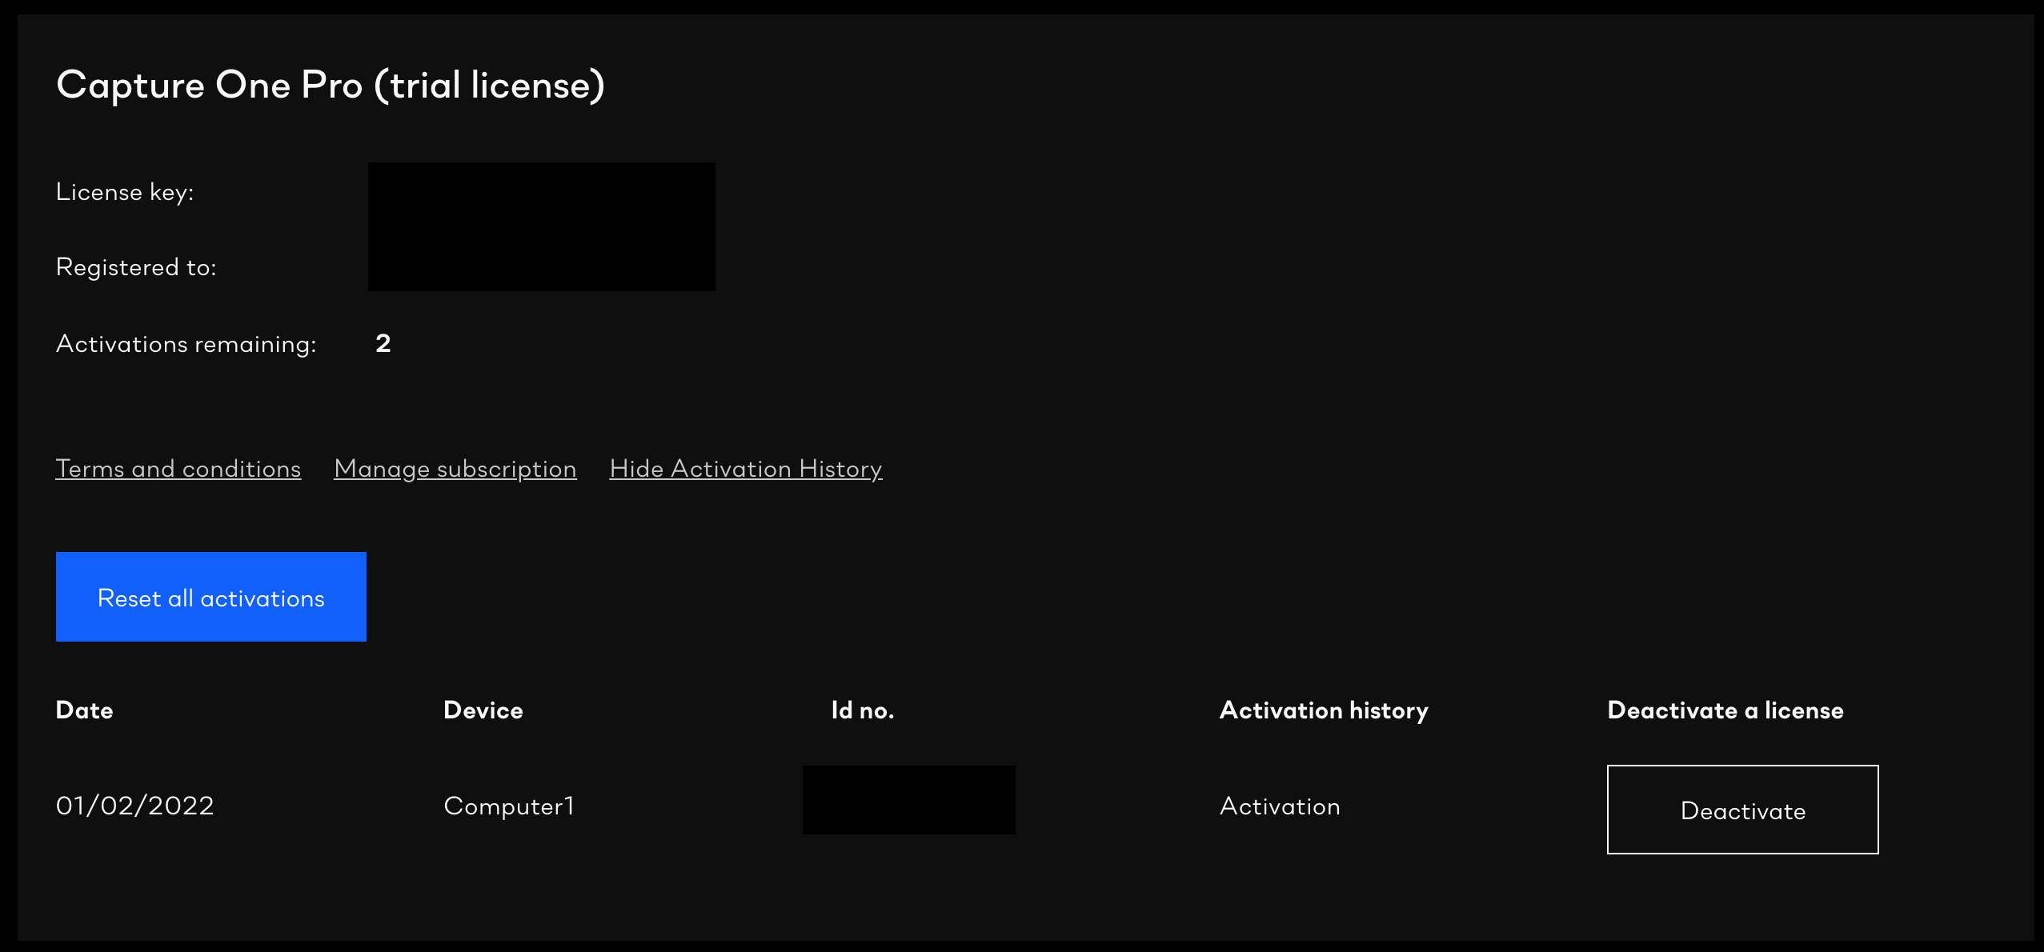Select the Computer1 device name

click(x=509, y=806)
